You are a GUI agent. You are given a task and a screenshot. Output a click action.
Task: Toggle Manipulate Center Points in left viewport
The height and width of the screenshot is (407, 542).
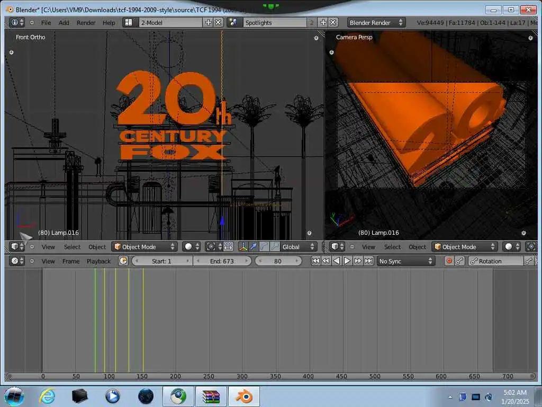228,247
